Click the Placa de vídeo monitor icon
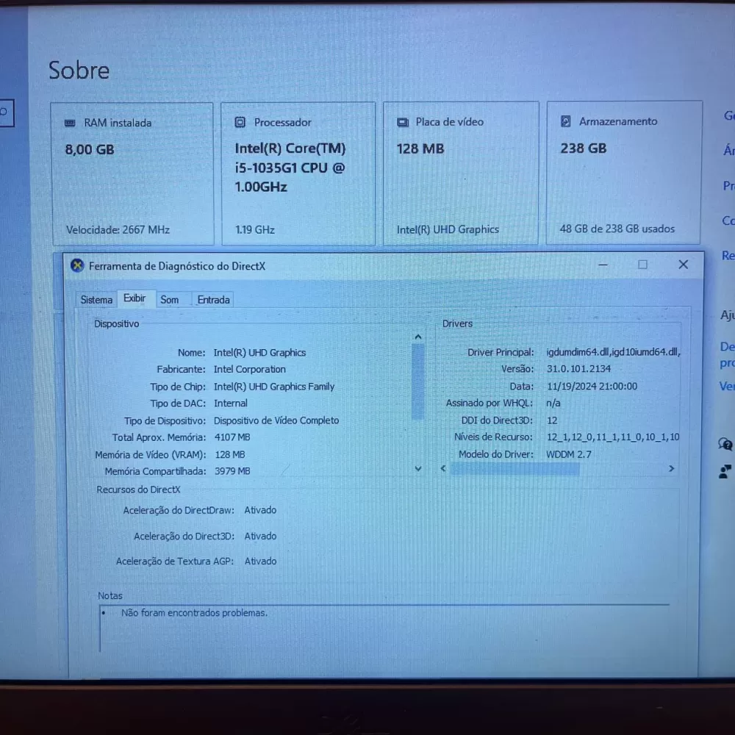This screenshot has height=735, width=735. [x=403, y=123]
